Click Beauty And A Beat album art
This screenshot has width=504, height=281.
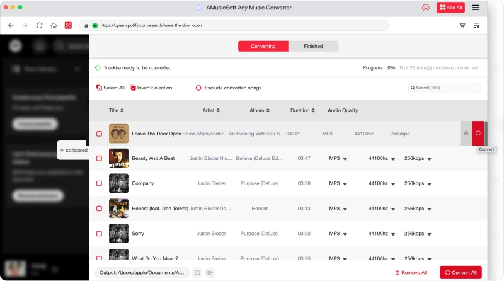(118, 158)
